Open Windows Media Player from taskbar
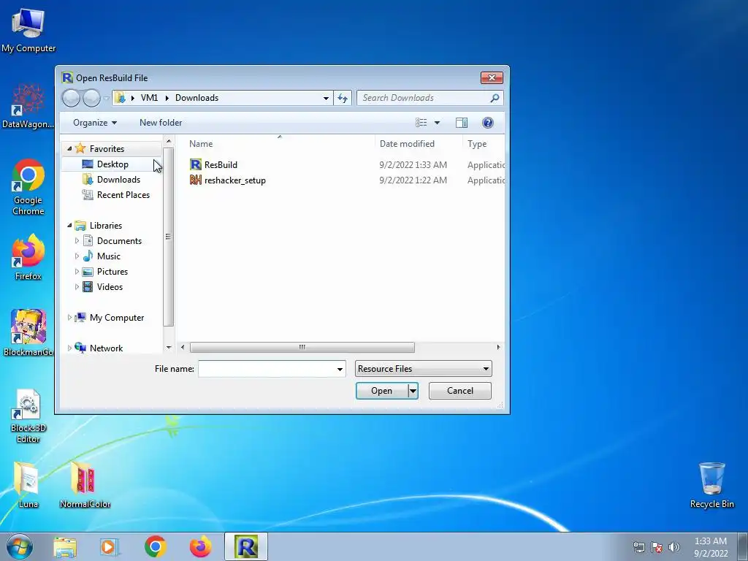This screenshot has width=748, height=561. click(x=110, y=546)
